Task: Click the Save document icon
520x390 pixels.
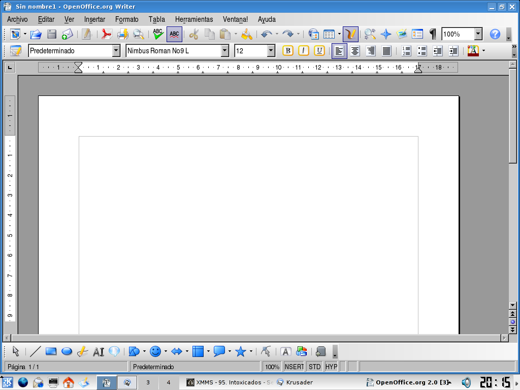Action: pyautogui.click(x=52, y=35)
